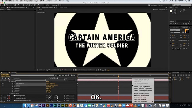Hide Captain America Shield.jpg layer
Viewport: 192px width, 108px height.
coord(1,100)
